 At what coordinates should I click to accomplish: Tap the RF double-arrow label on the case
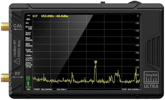pos(18,75)
